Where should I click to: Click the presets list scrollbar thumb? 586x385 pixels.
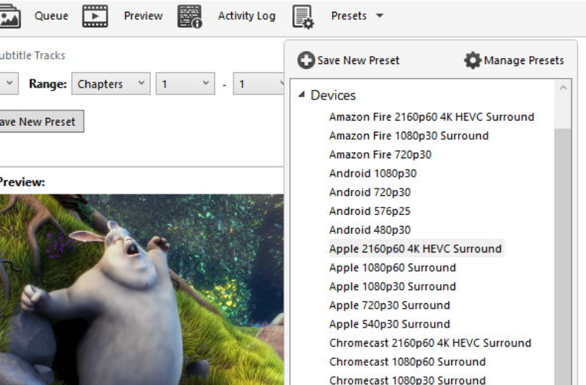point(563,256)
